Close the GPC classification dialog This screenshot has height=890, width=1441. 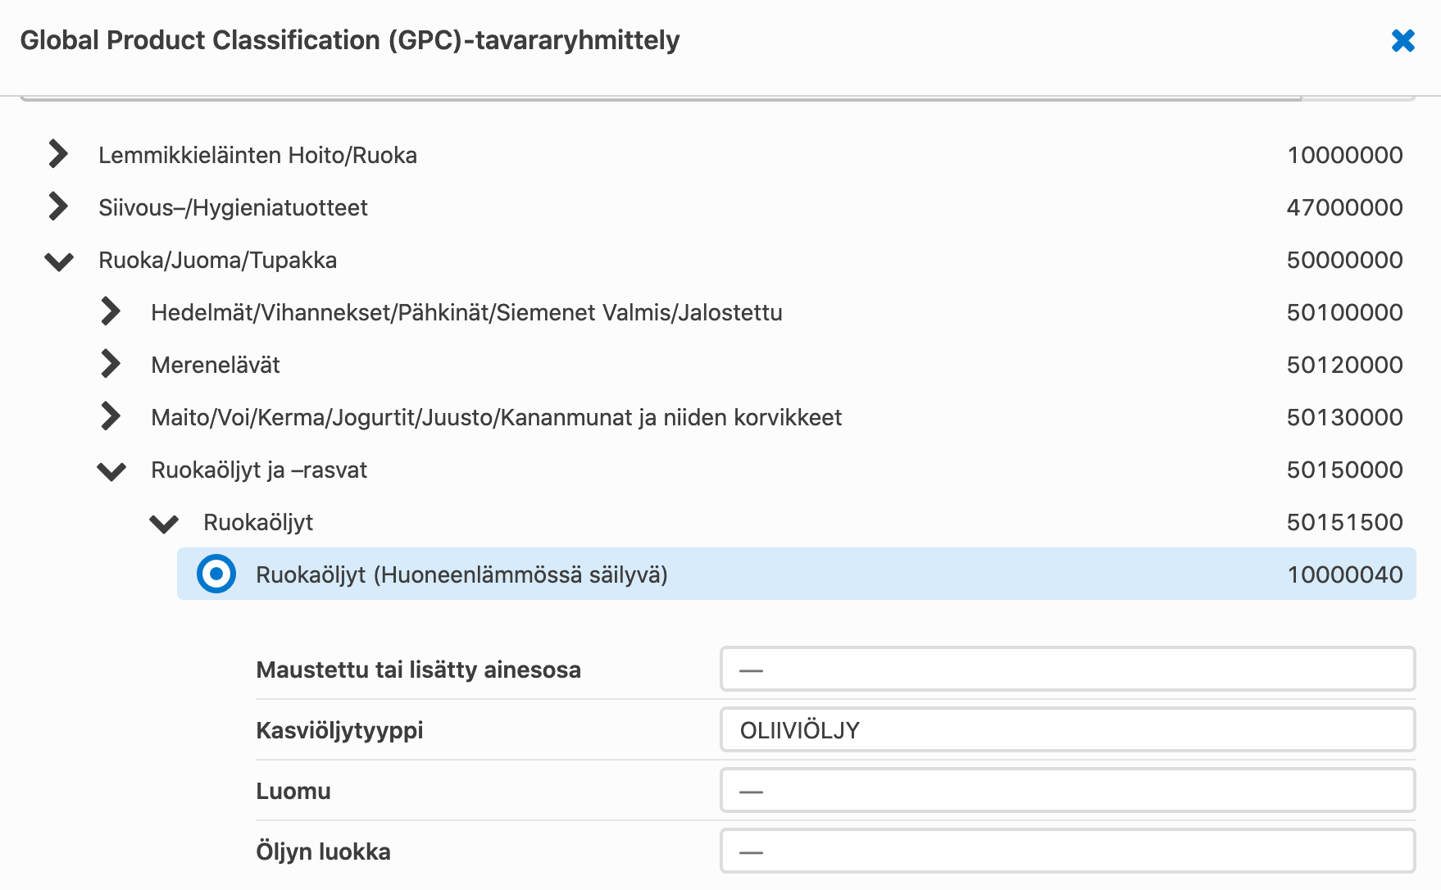1402,40
